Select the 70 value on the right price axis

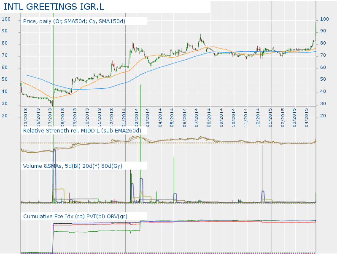click(323, 56)
